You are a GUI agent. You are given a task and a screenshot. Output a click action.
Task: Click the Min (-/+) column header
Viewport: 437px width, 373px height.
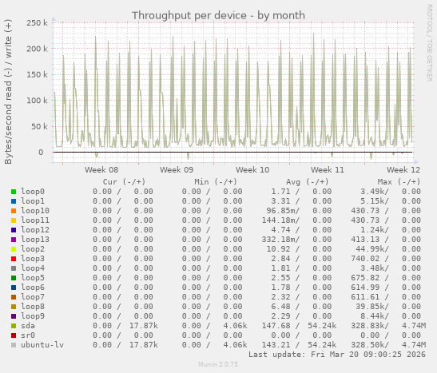[x=216, y=182]
